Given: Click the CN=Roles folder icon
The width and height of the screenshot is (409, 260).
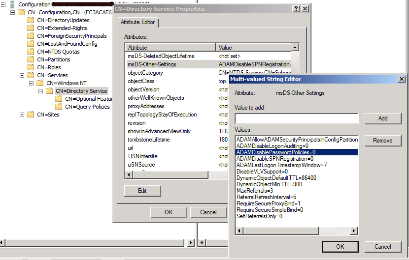Looking at the screenshot, I should [x=31, y=67].
